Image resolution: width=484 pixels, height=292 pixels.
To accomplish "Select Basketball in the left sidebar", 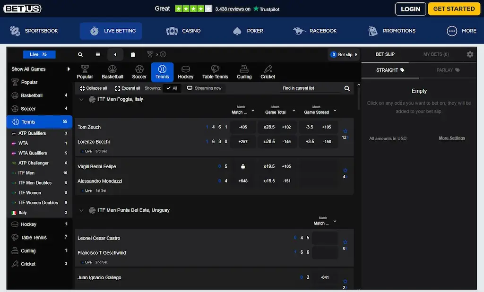I will coord(40,96).
